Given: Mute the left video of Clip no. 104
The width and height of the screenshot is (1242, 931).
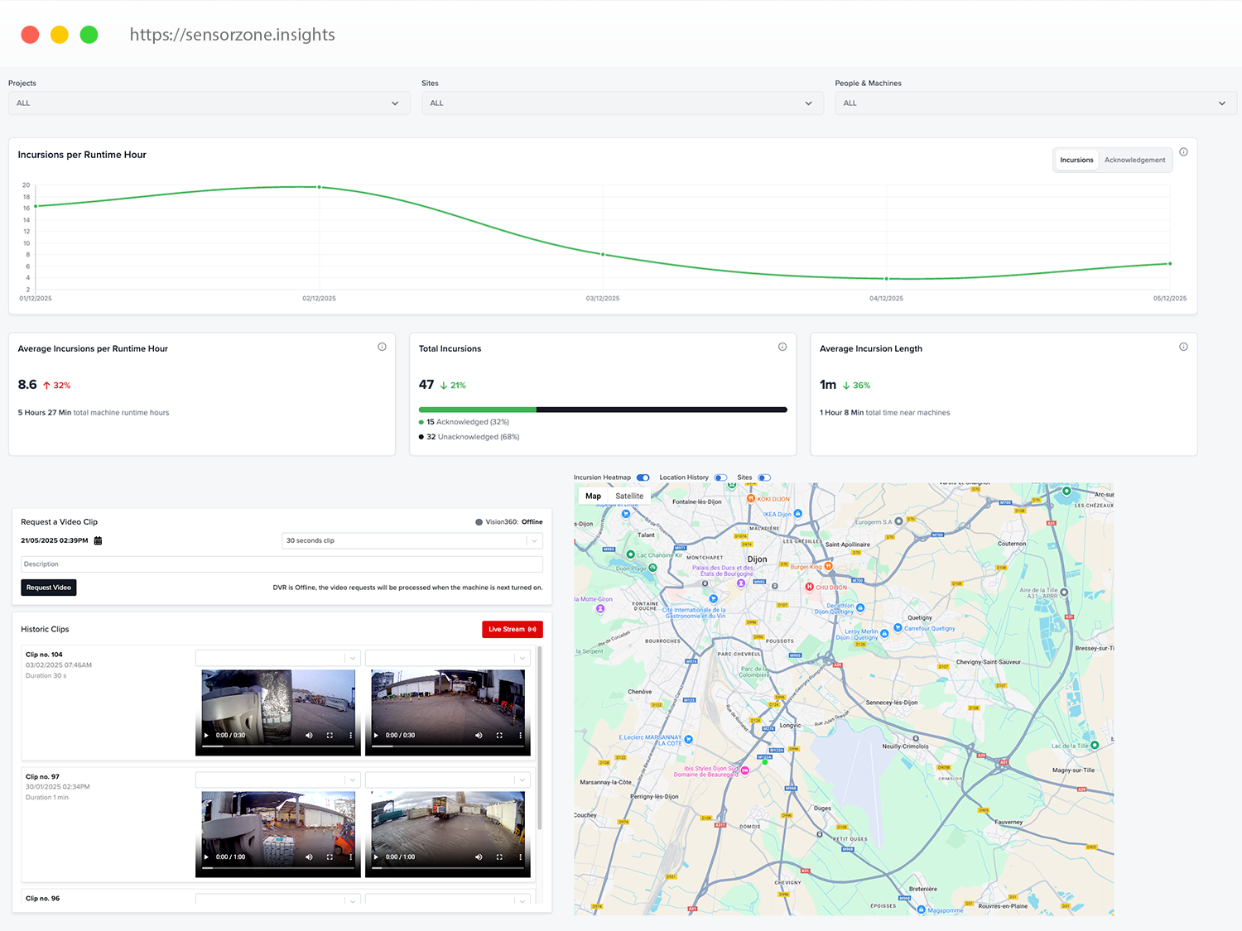Looking at the screenshot, I should (309, 735).
